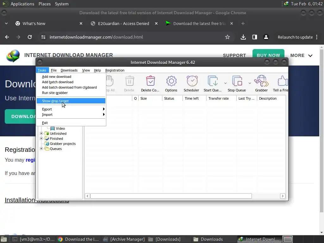Click left arrow of IDM horizontal scrollbar
Viewport: 324px width, 243px height.
(87, 196)
